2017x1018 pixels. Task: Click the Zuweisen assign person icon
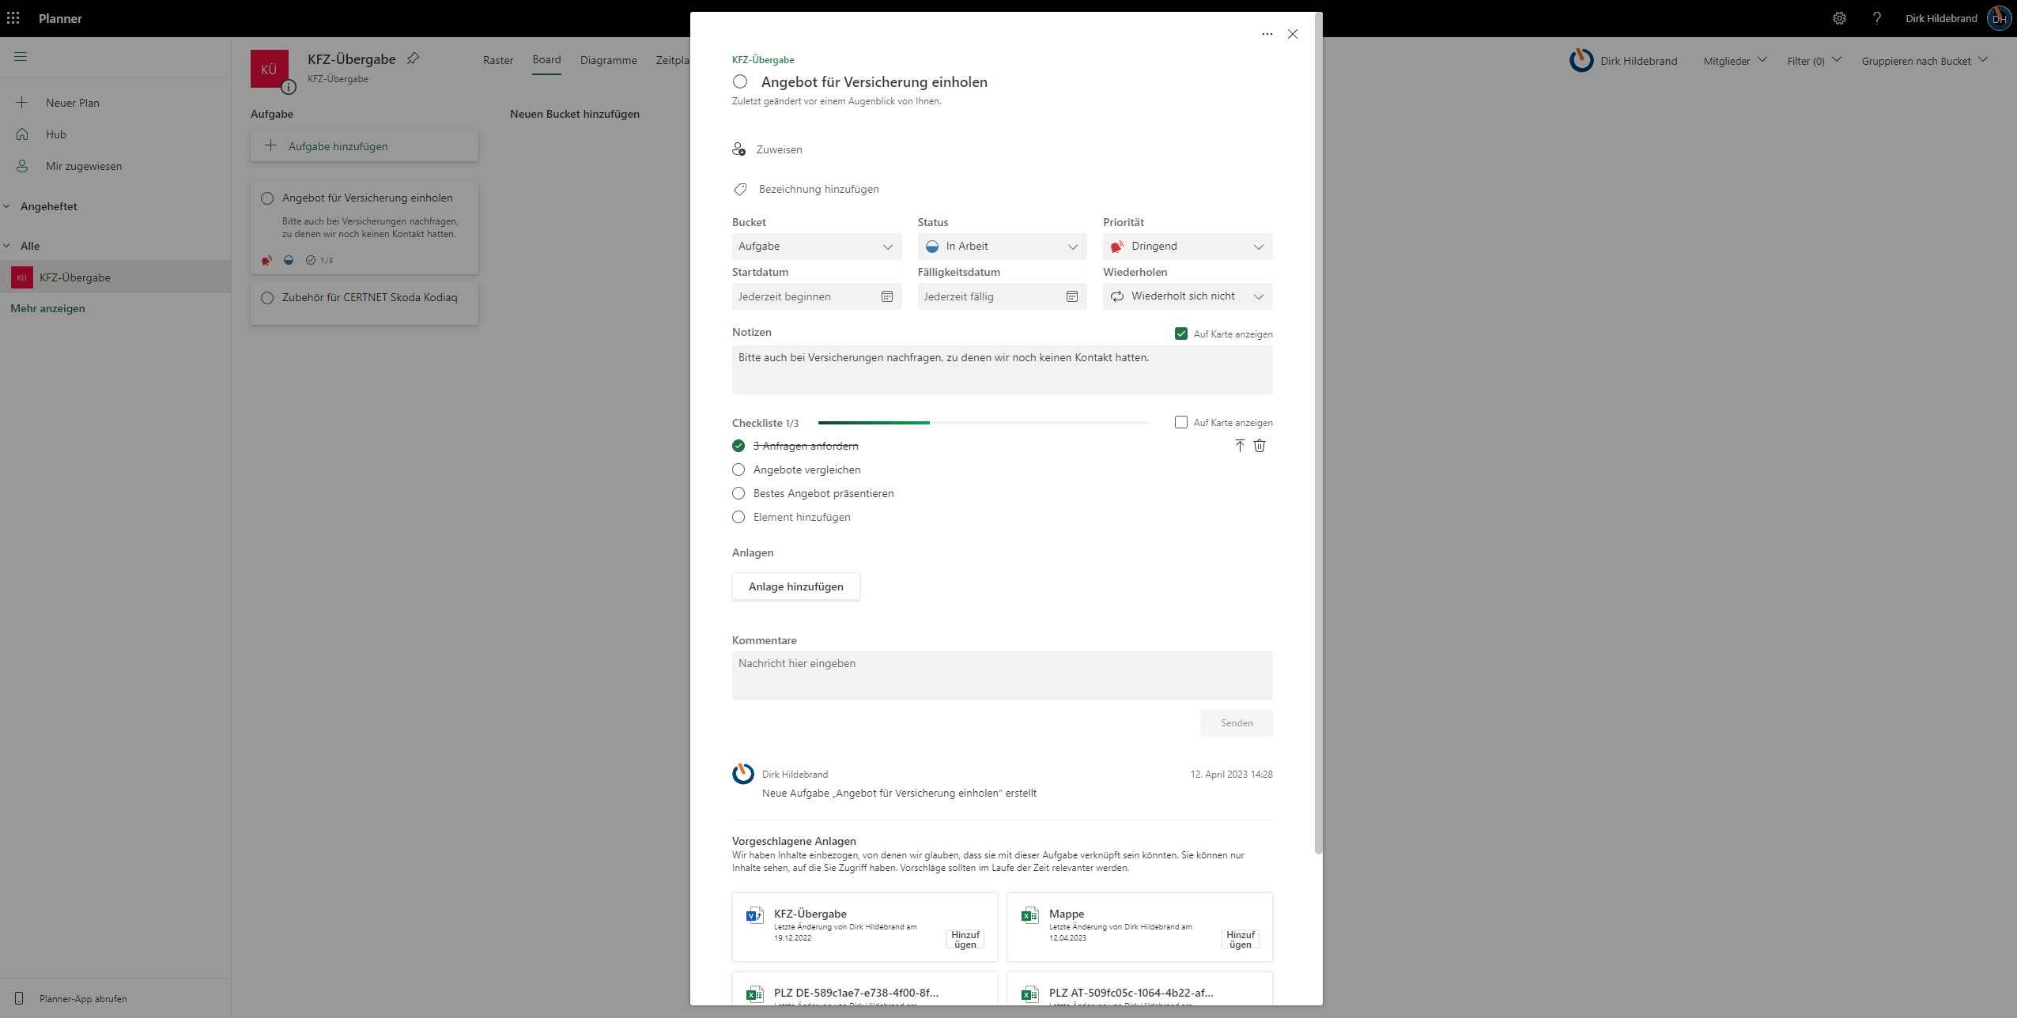point(738,149)
